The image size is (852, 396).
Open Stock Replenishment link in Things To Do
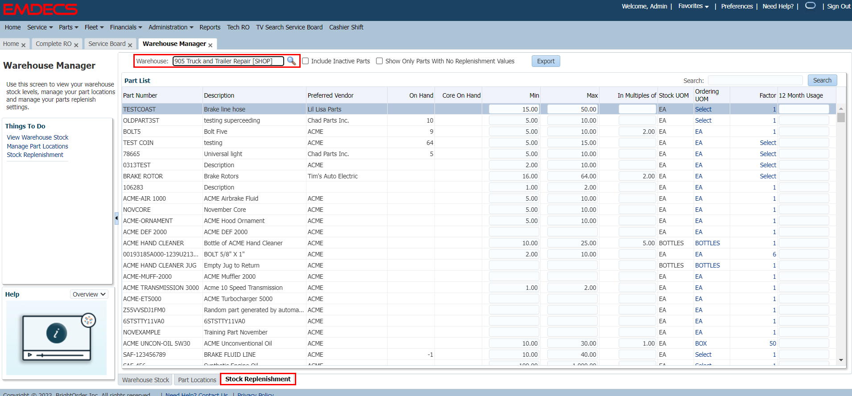35,155
